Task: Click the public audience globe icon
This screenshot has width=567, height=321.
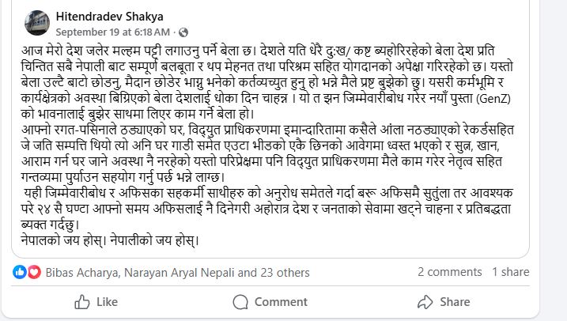Action: click(180, 32)
